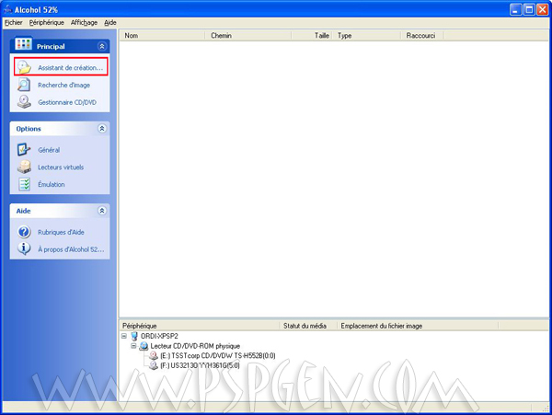Image resolution: width=552 pixels, height=415 pixels.
Task: Select the (F:) US3213D drive row
Action: pyautogui.click(x=200, y=365)
